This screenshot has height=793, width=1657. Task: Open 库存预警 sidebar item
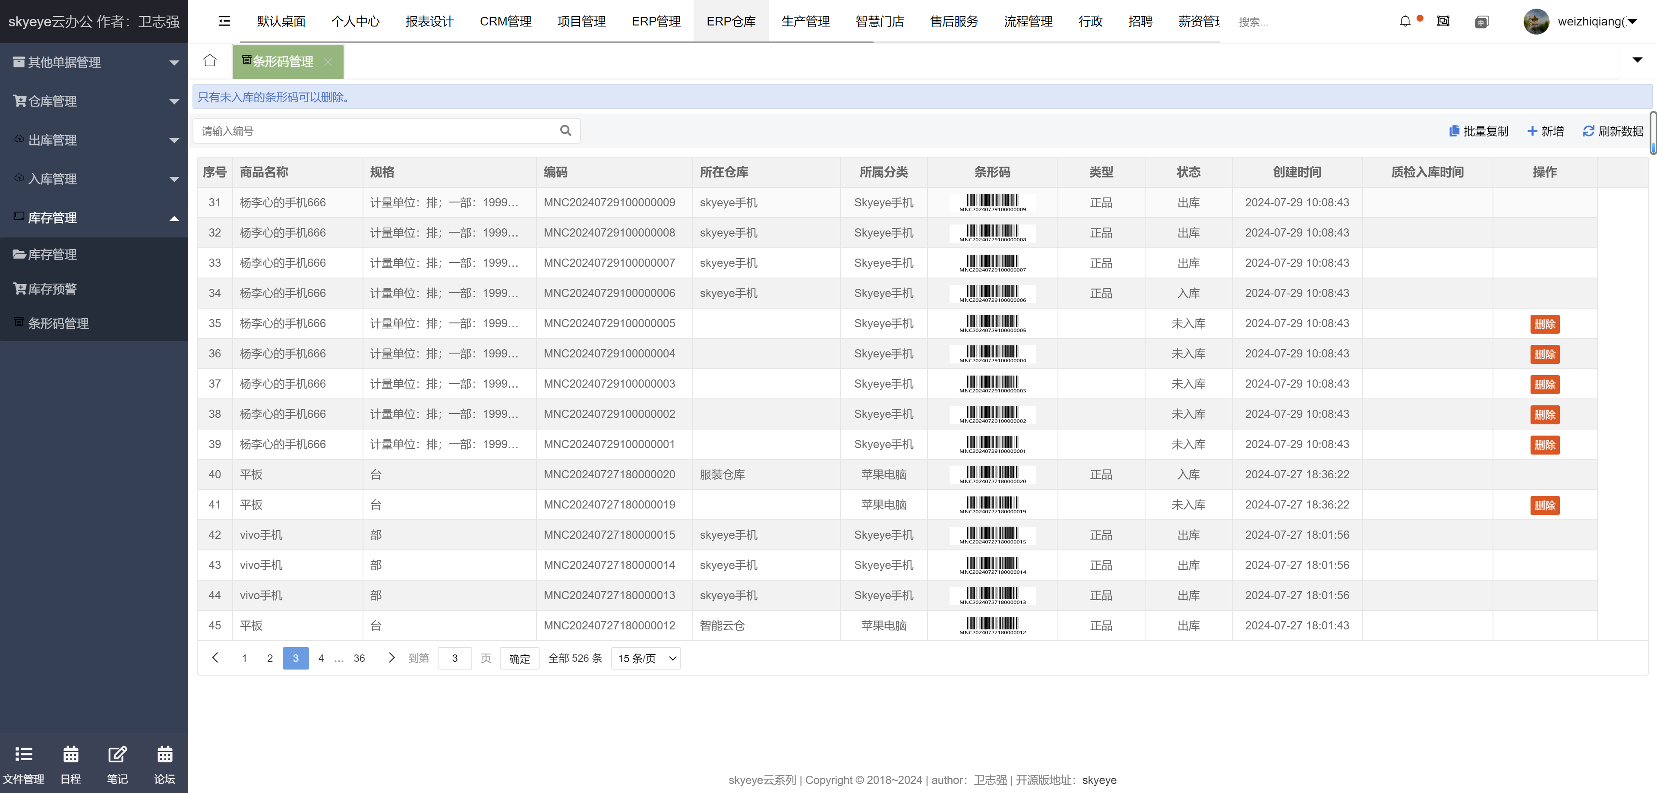(52, 289)
